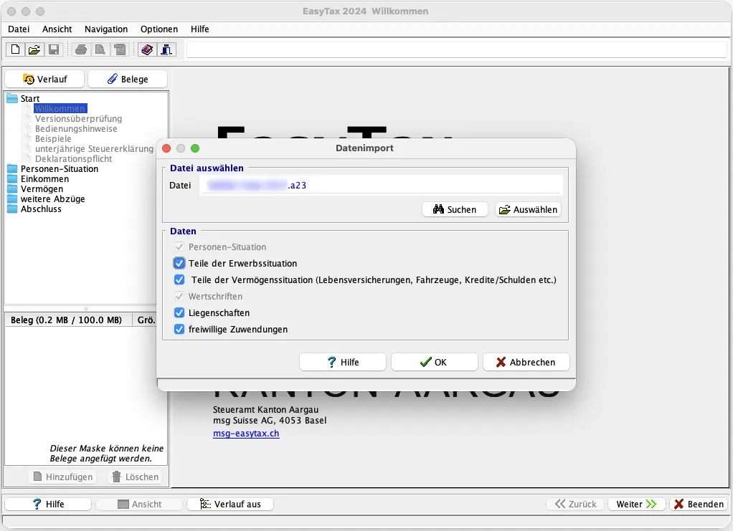The height and width of the screenshot is (531, 733).
Task: Open the Belege paperclip panel
Action: click(x=128, y=79)
